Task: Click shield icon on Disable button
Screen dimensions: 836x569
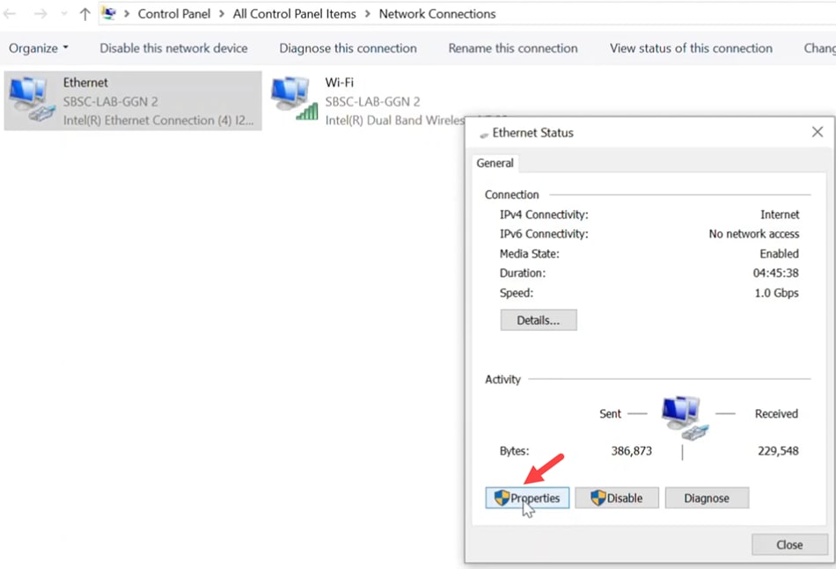Action: (598, 498)
